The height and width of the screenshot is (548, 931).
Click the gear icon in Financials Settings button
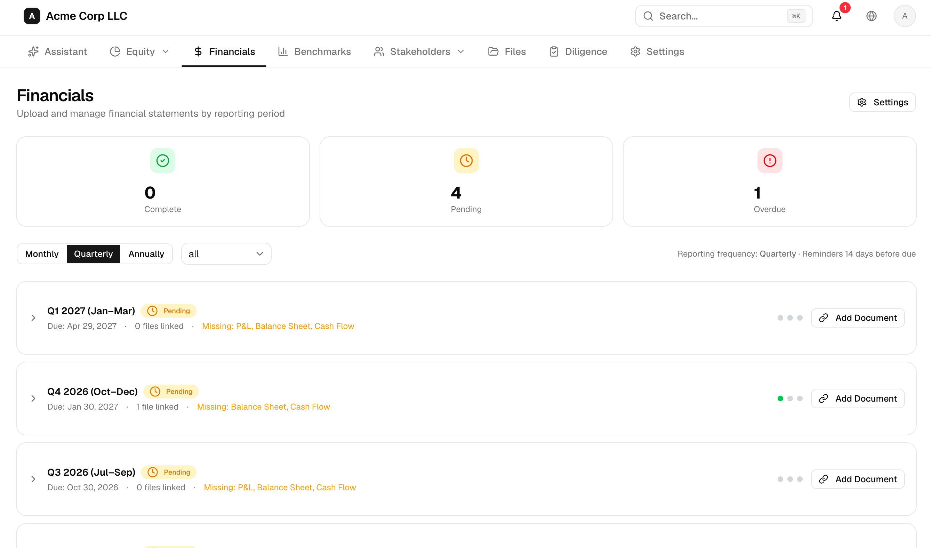click(x=861, y=102)
